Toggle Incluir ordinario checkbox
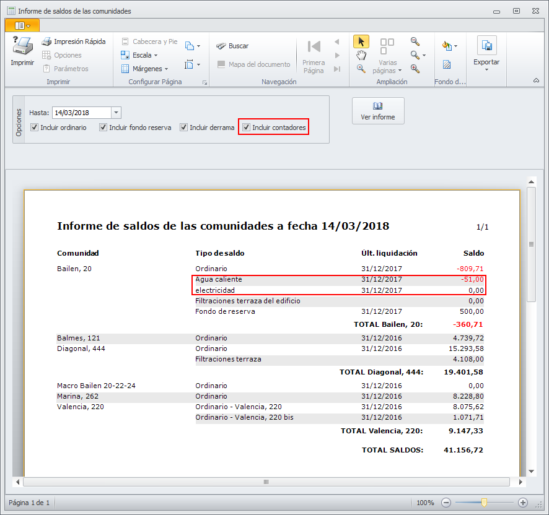 click(35, 128)
